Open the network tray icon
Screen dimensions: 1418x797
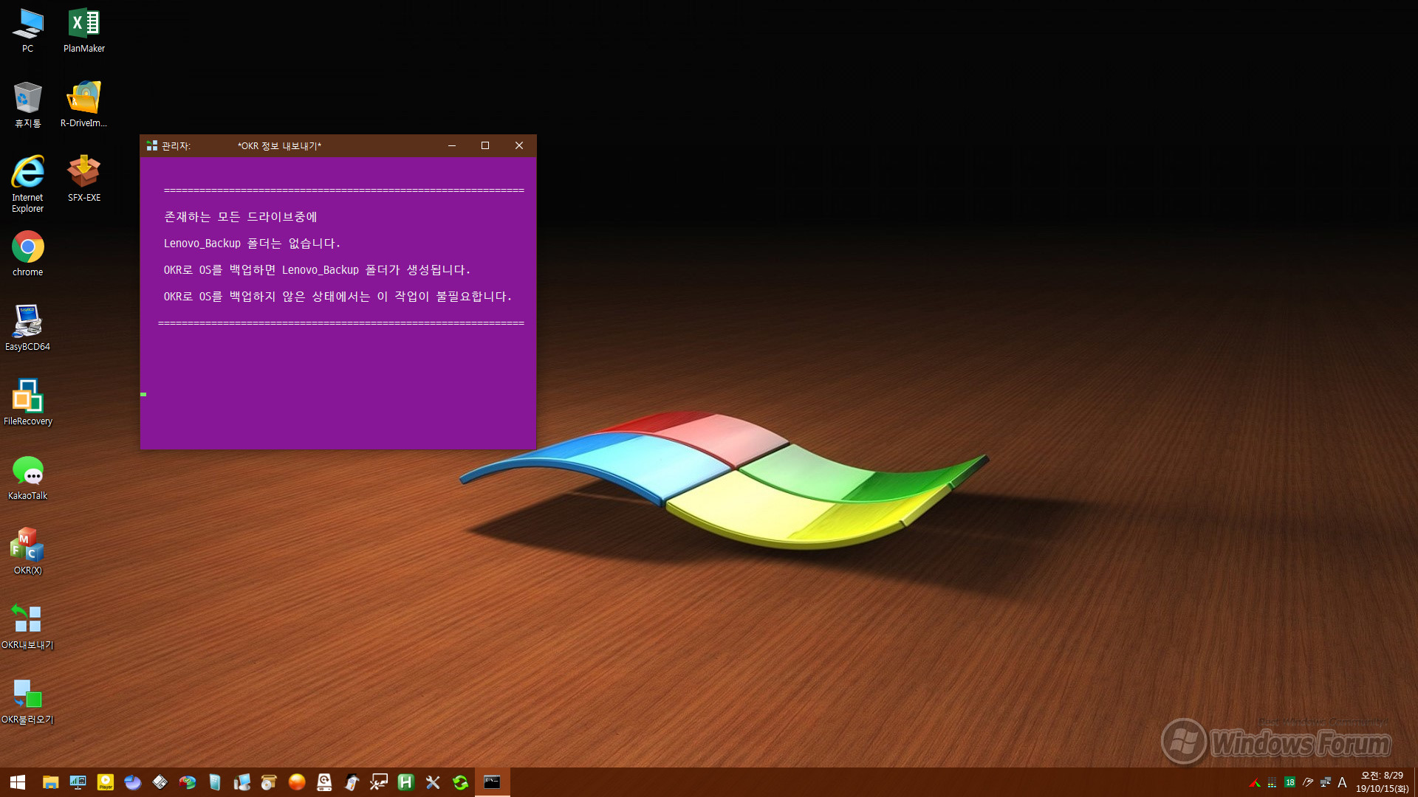(1326, 782)
